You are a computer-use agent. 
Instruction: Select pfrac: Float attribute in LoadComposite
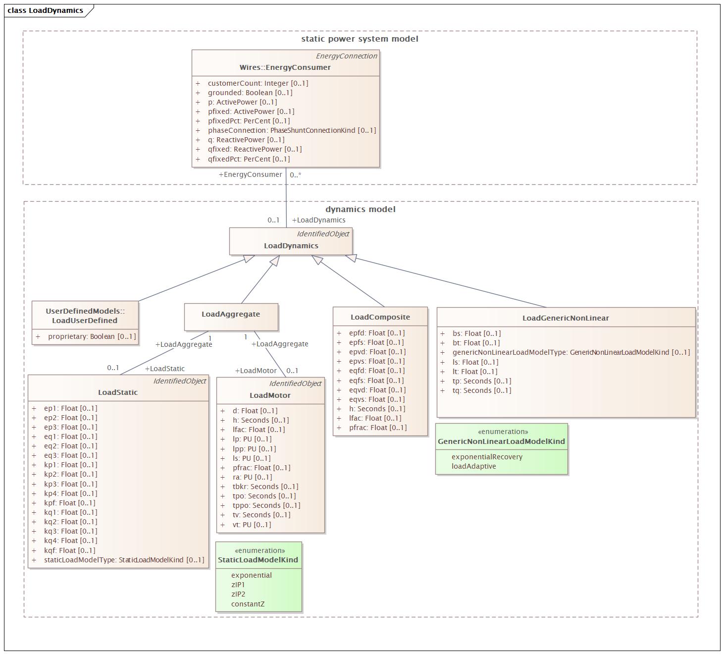pyautogui.click(x=378, y=428)
